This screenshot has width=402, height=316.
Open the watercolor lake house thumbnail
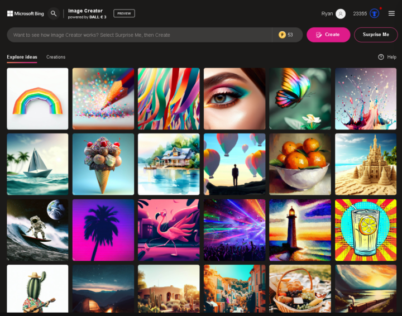[169, 164]
